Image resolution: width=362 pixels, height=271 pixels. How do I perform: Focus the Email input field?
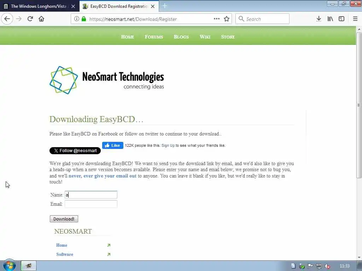pyautogui.click(x=91, y=204)
